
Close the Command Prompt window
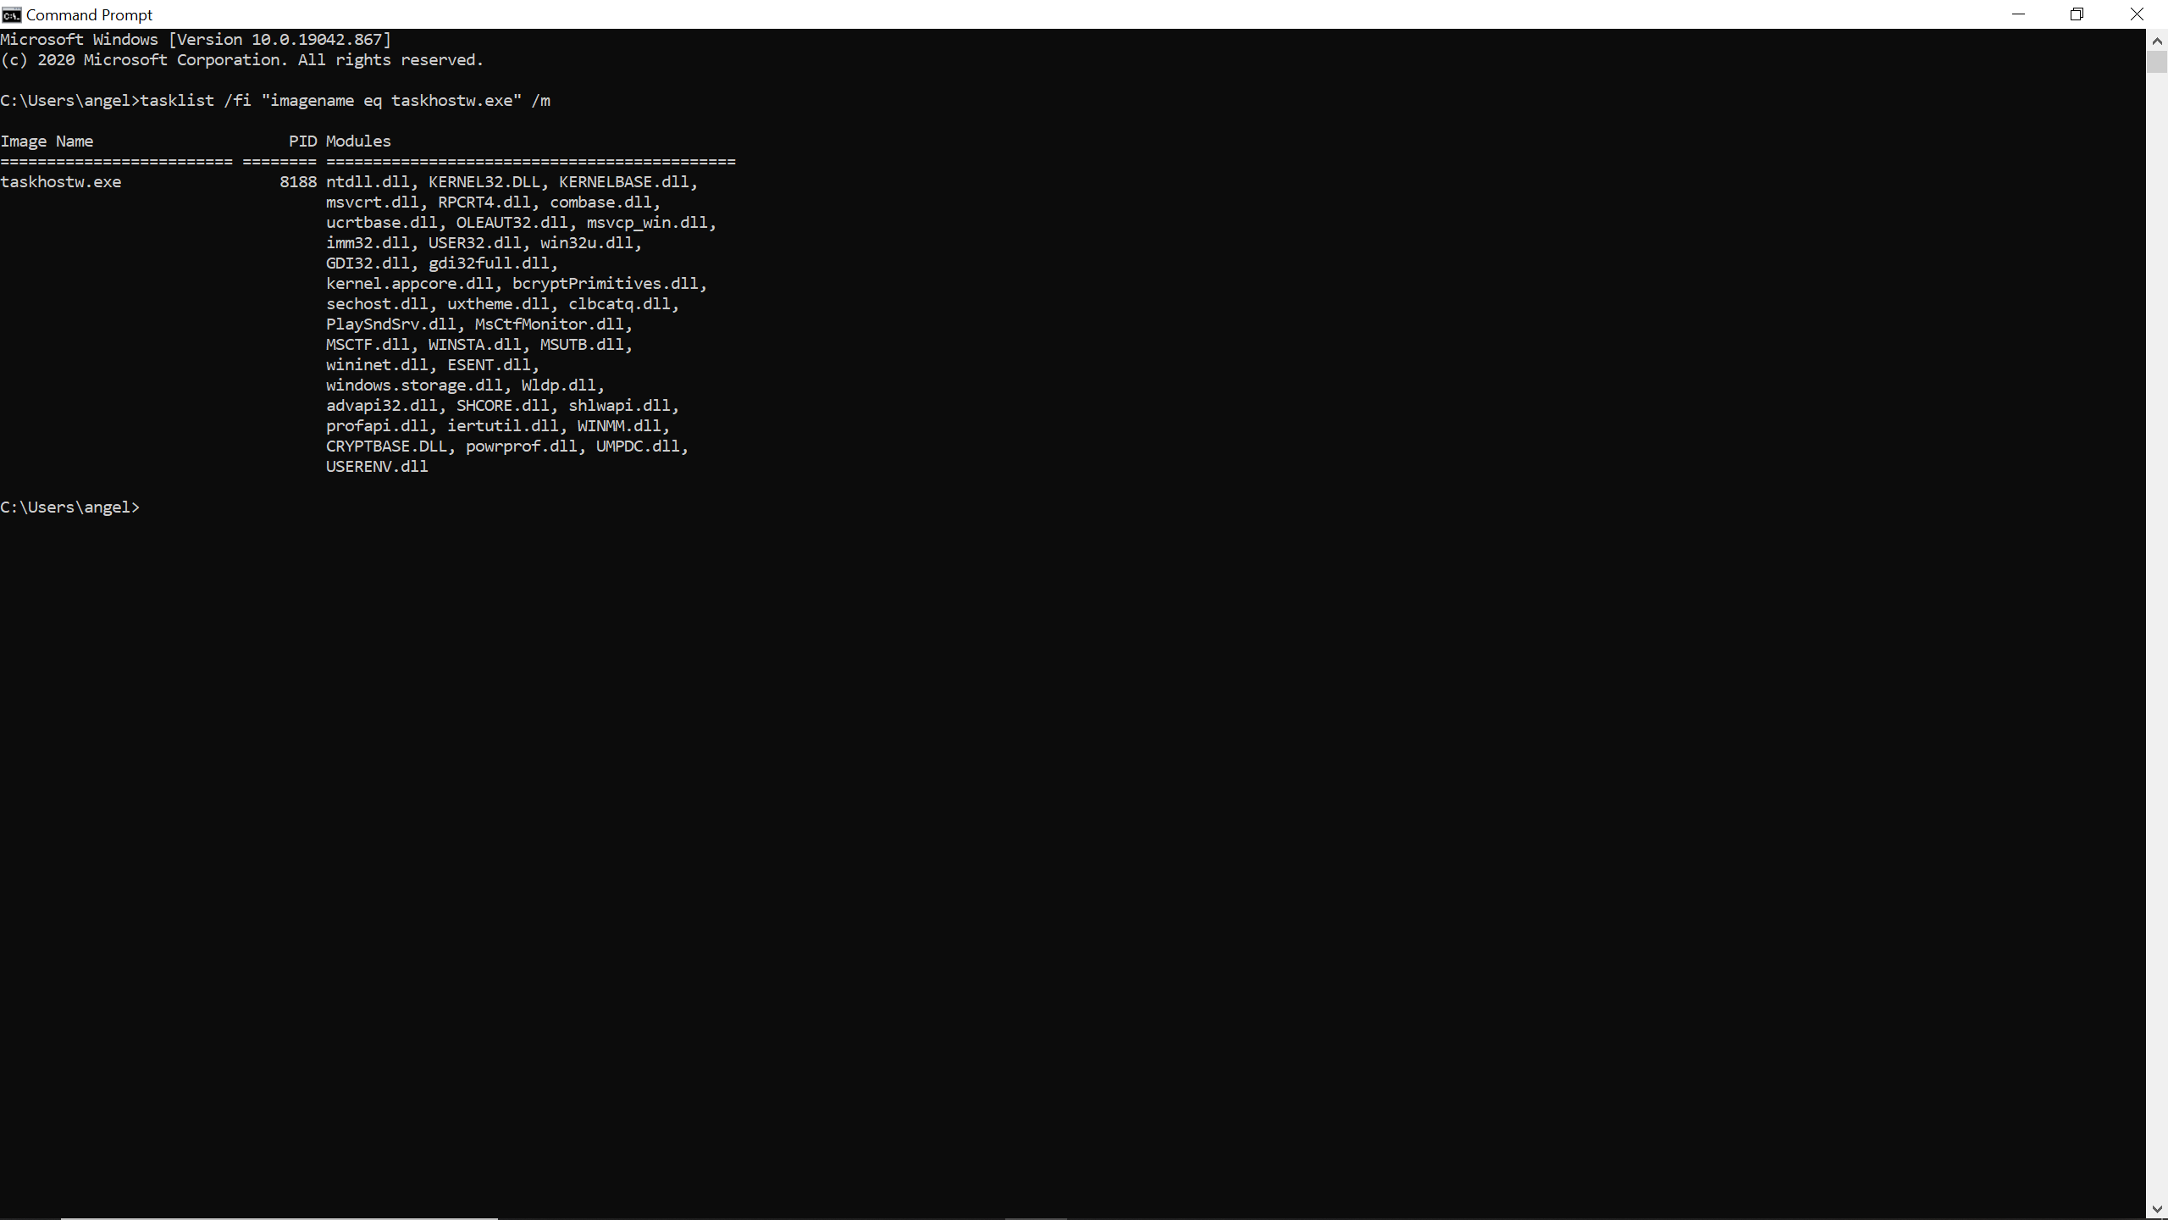(2137, 14)
